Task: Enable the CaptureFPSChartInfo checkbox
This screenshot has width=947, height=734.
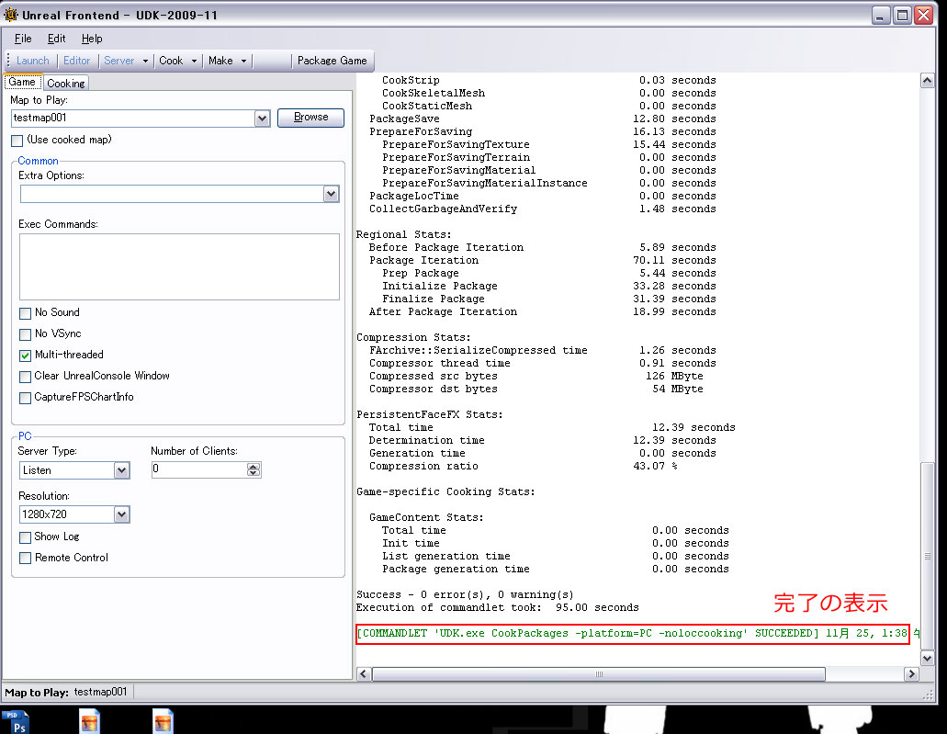Action: click(x=26, y=398)
